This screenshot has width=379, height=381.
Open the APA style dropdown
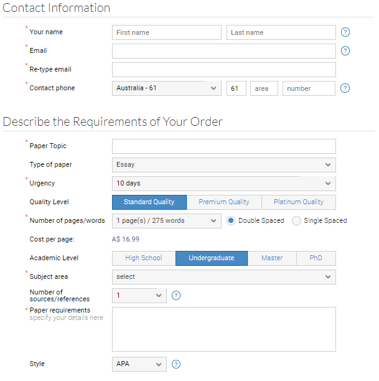(139, 364)
